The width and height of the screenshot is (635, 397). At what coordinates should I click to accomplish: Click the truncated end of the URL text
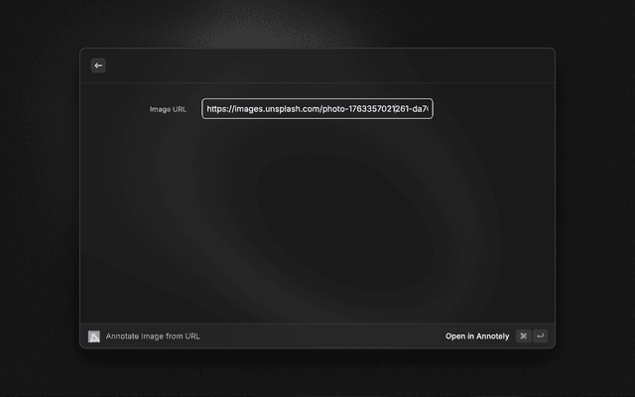pyautogui.click(x=425, y=109)
